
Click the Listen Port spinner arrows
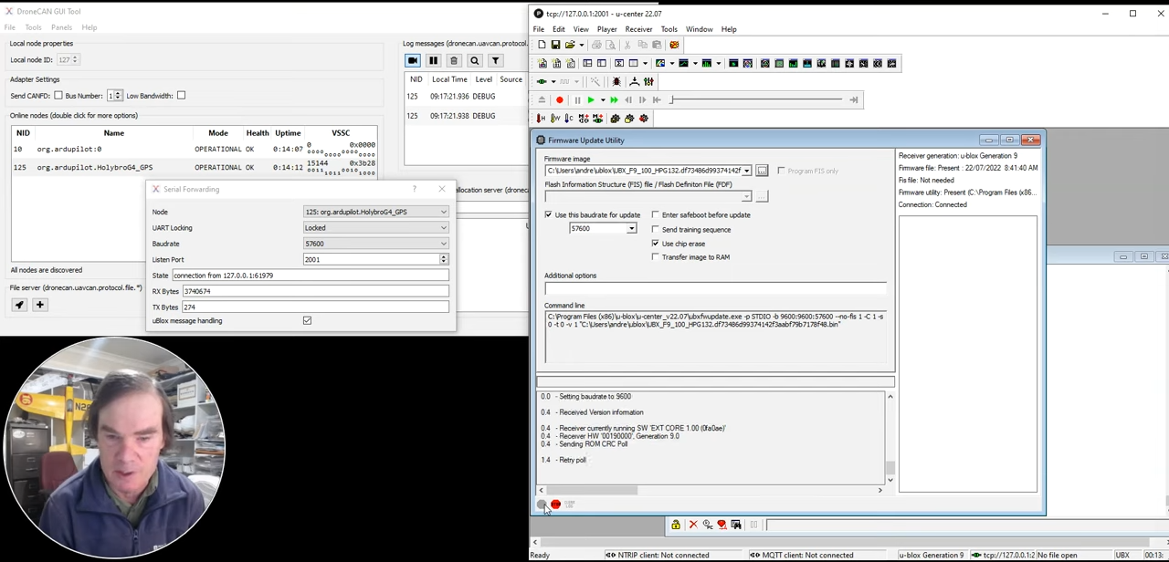[444, 259]
